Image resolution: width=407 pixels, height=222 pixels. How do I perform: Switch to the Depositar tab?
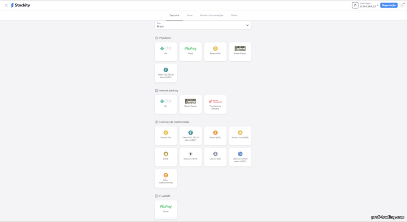tap(174, 15)
